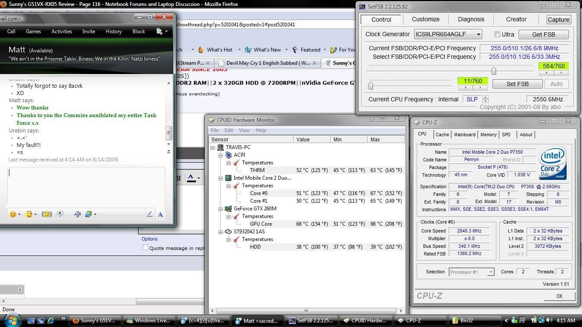
Task: Click the Windows Live Messenger tray icon
Action: (514, 321)
